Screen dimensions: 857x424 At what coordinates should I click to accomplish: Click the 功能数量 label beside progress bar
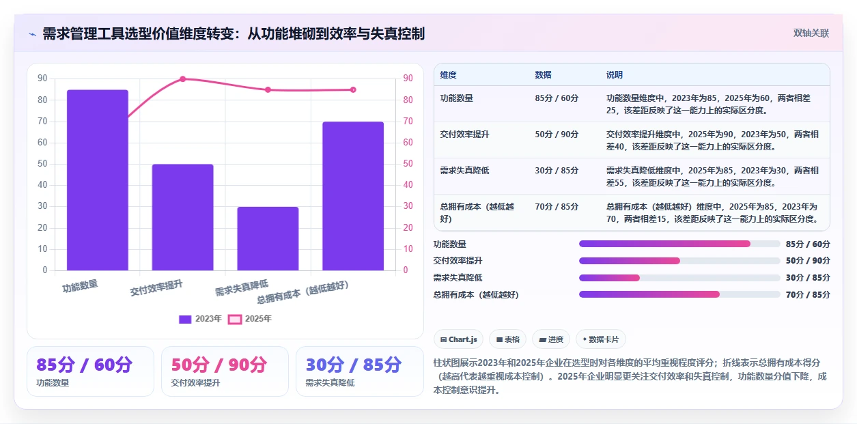click(x=450, y=244)
